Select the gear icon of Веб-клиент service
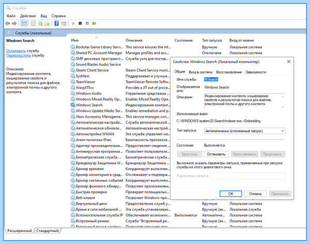310x244 pixels. click(73, 197)
